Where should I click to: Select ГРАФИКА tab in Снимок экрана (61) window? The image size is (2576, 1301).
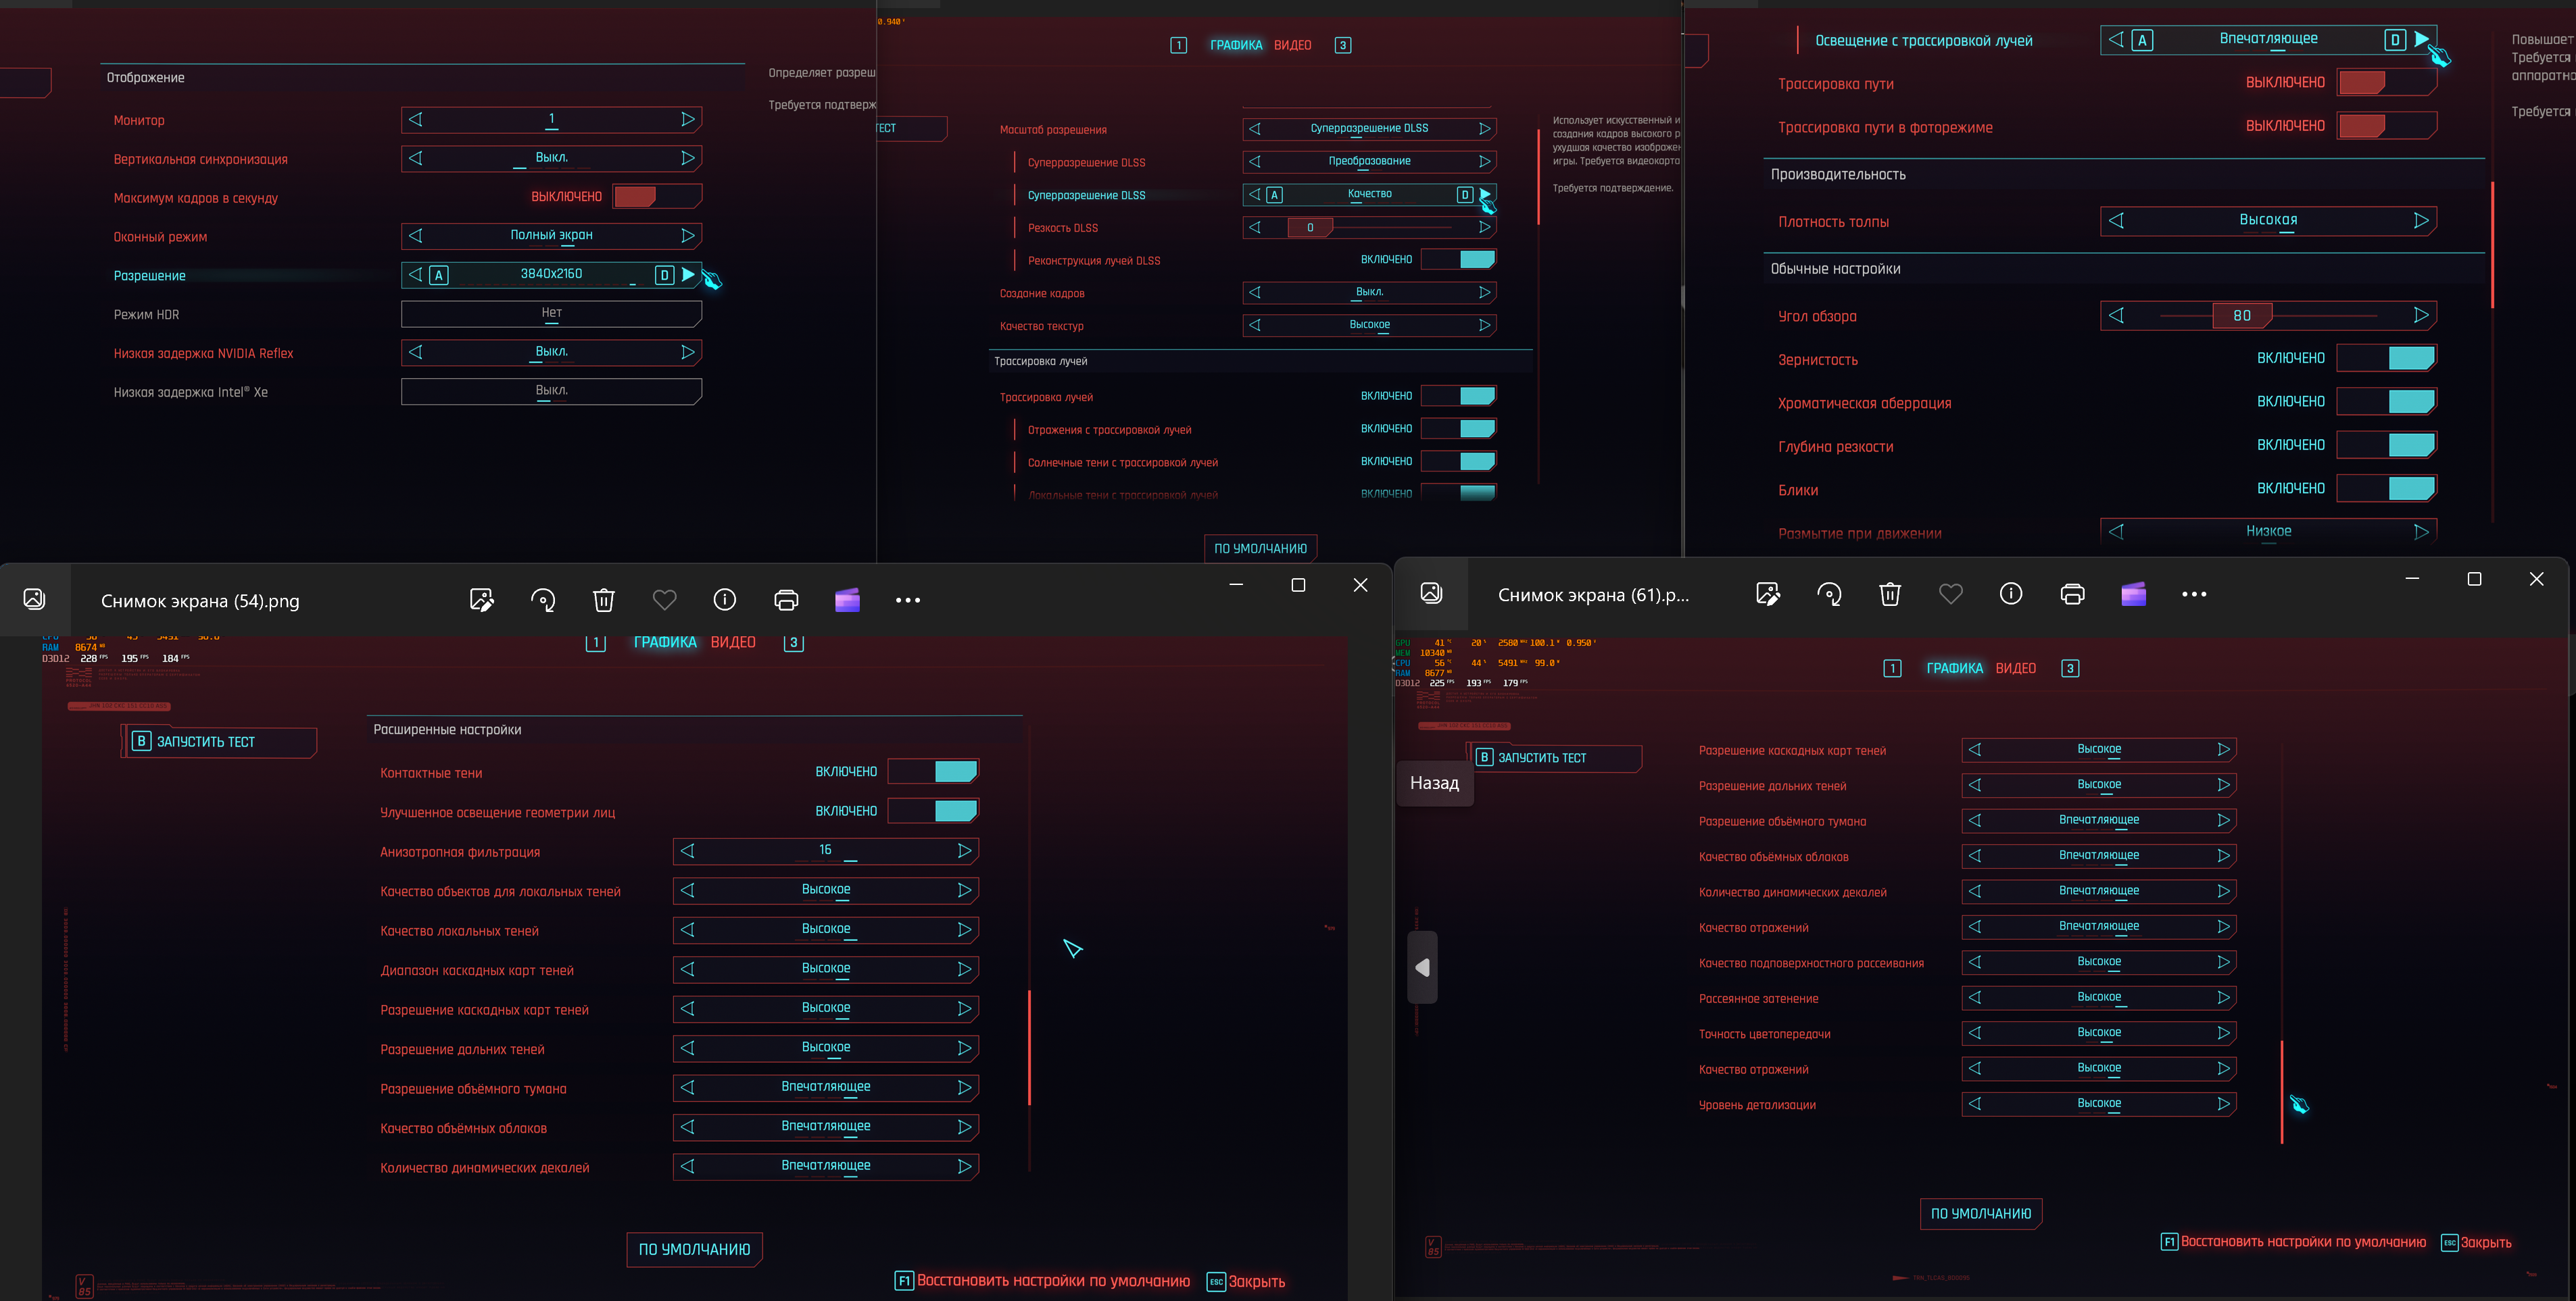tap(1954, 669)
